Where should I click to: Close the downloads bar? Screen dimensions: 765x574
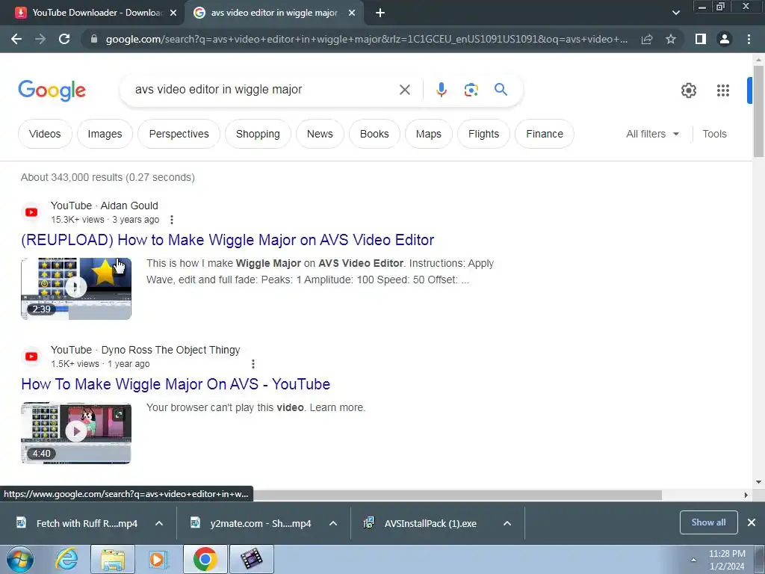(752, 522)
